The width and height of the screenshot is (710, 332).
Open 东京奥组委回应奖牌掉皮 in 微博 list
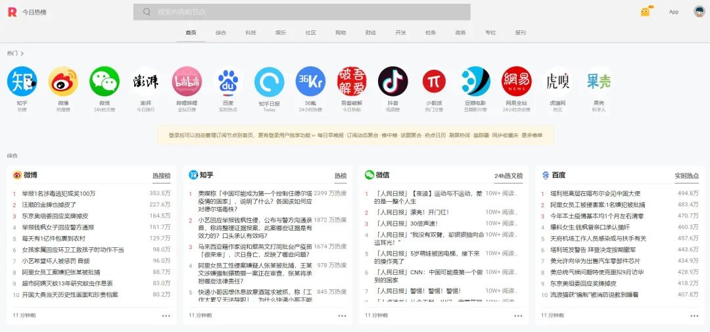click(x=55, y=216)
